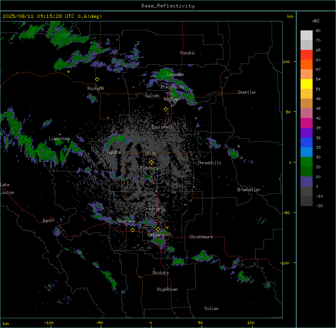Click the Cochrane city label
The image size is (336, 328).
(x=126, y=221)
